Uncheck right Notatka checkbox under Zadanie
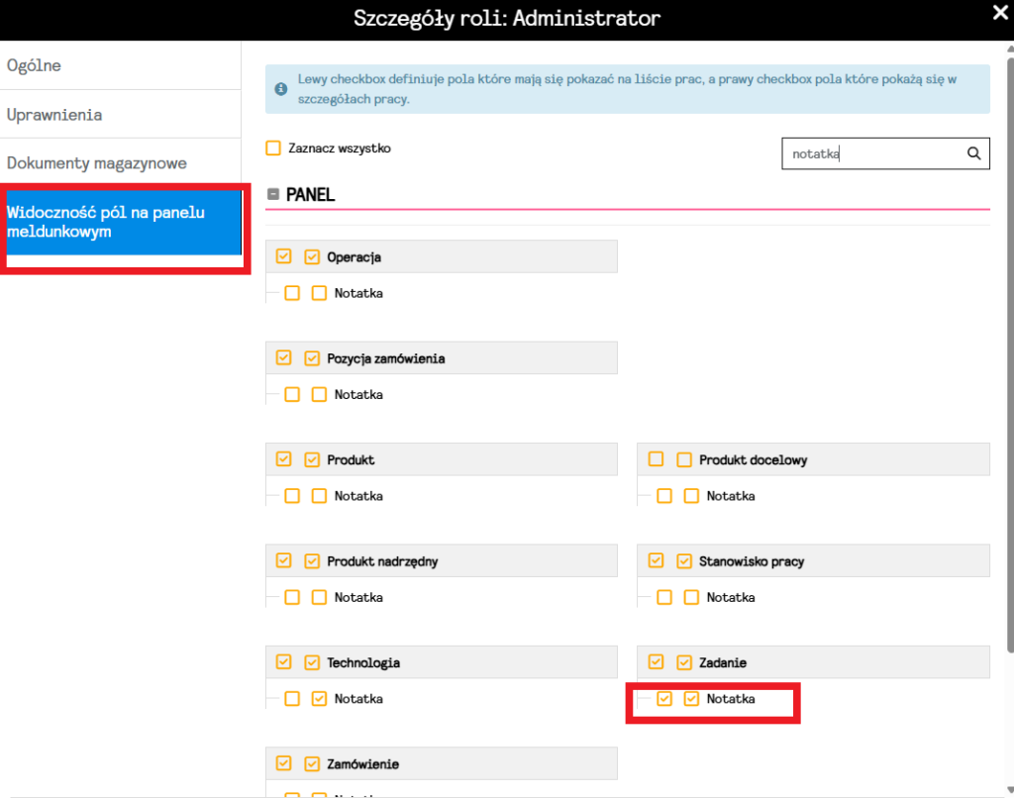This screenshot has width=1014, height=798. (691, 699)
